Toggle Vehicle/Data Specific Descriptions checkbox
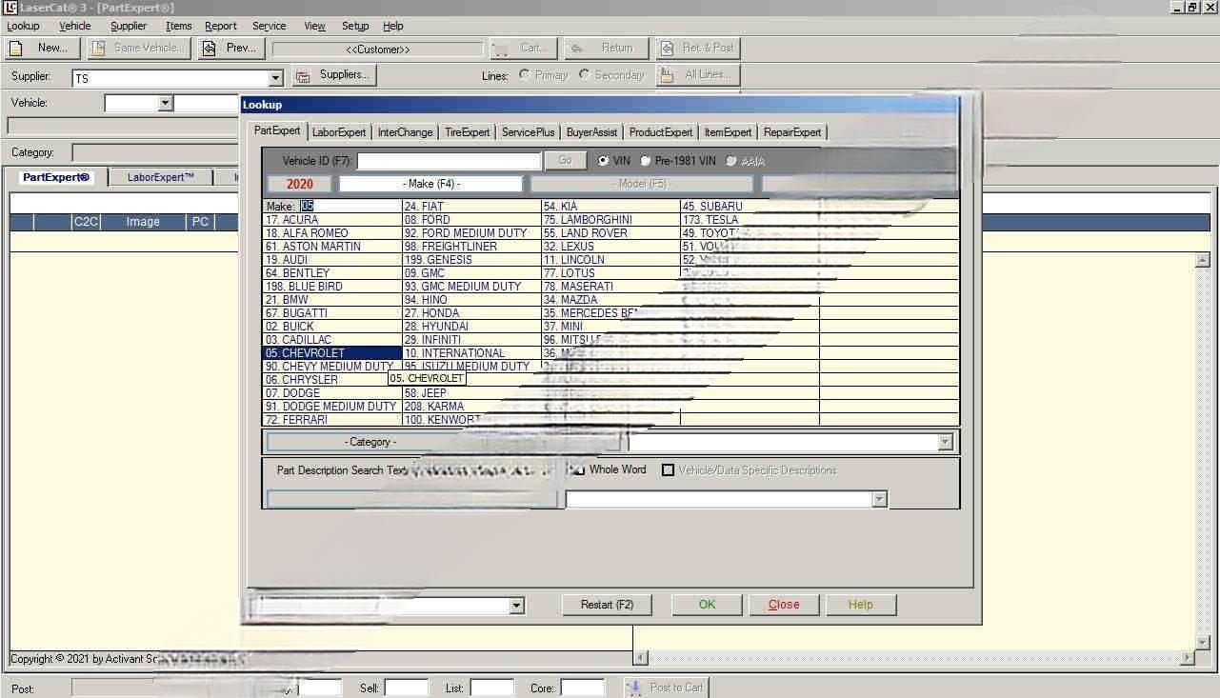The width and height of the screenshot is (1220, 698). coord(668,469)
